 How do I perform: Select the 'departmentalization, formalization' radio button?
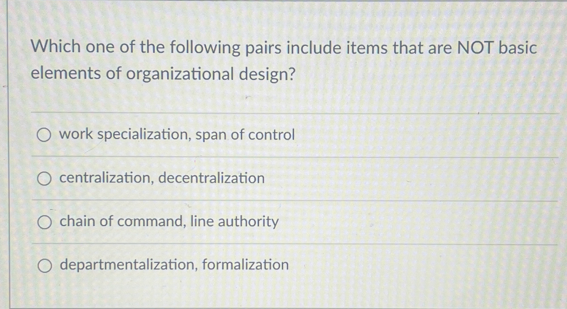coord(45,266)
